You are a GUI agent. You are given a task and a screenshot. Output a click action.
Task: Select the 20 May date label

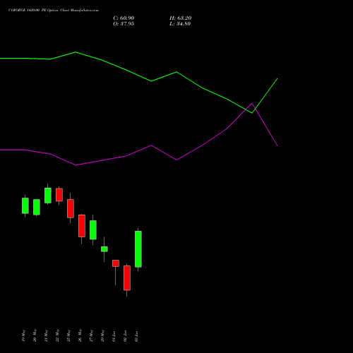[x=35, y=335]
